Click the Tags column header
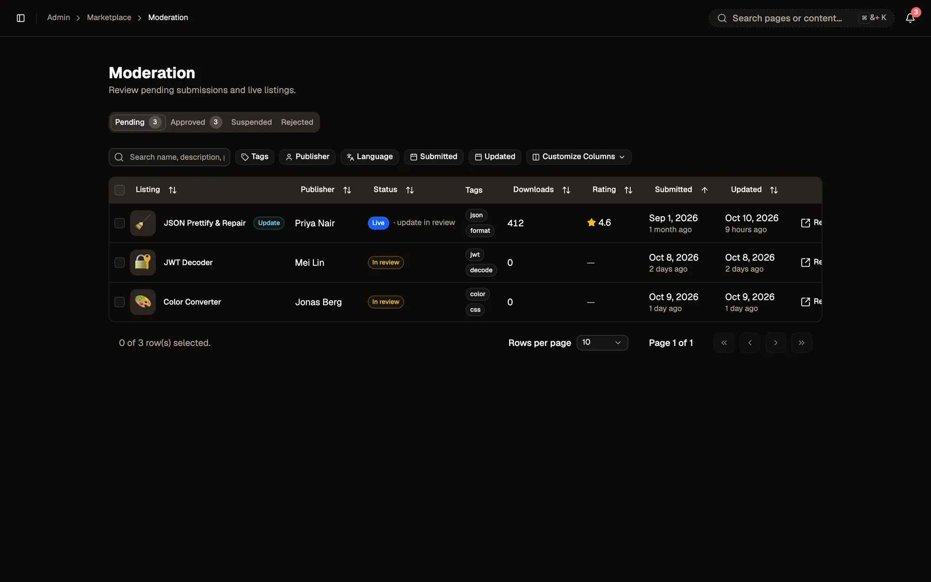This screenshot has width=931, height=582. (474, 190)
